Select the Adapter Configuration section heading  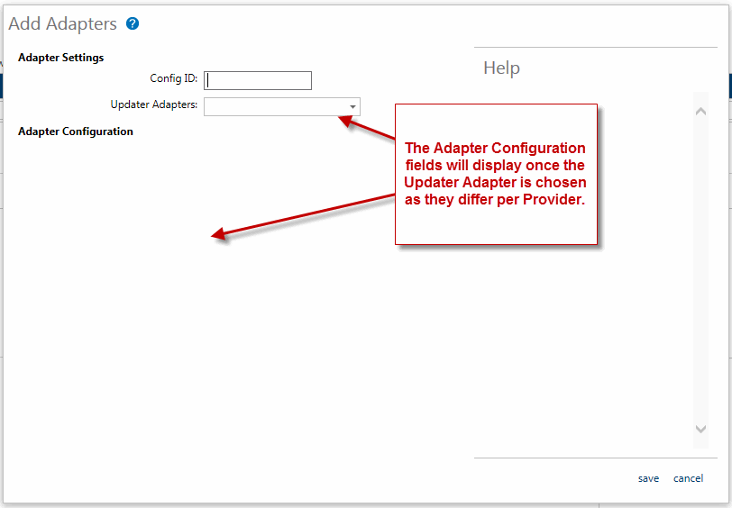76,132
